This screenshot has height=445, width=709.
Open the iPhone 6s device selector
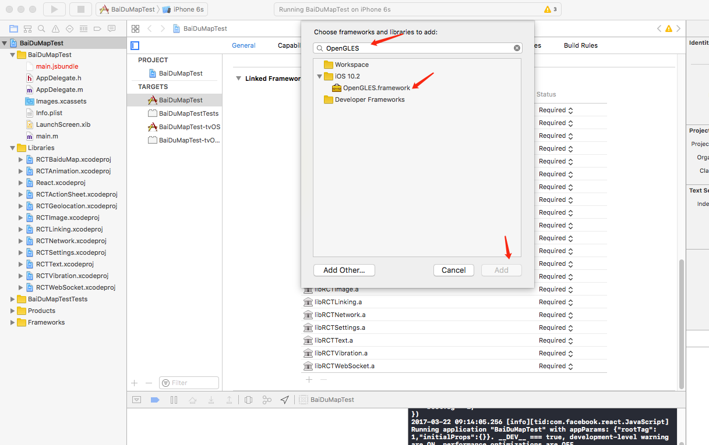coord(183,9)
